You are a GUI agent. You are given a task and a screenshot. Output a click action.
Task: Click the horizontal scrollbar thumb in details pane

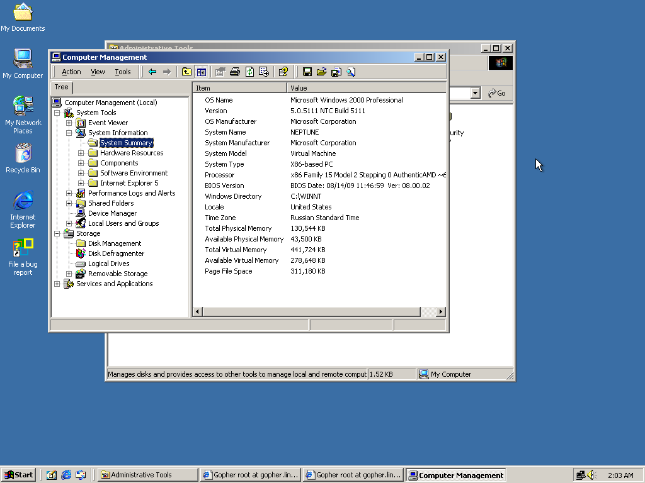tap(311, 312)
